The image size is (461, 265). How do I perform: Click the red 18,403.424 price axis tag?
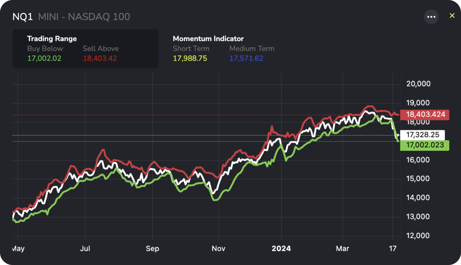425,115
